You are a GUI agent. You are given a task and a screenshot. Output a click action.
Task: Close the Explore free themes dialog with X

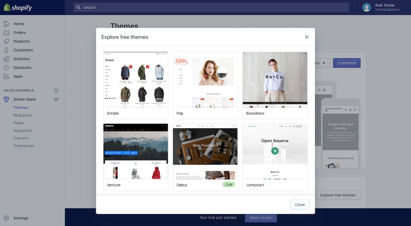(x=307, y=37)
